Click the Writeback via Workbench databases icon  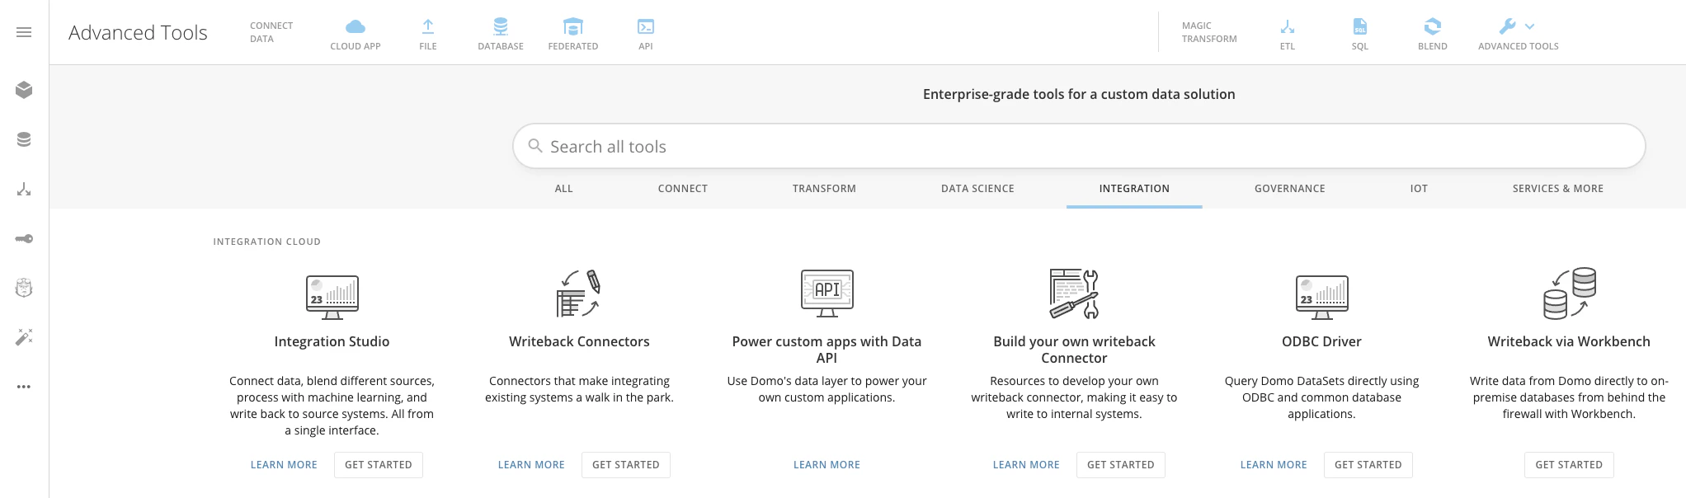1570,293
